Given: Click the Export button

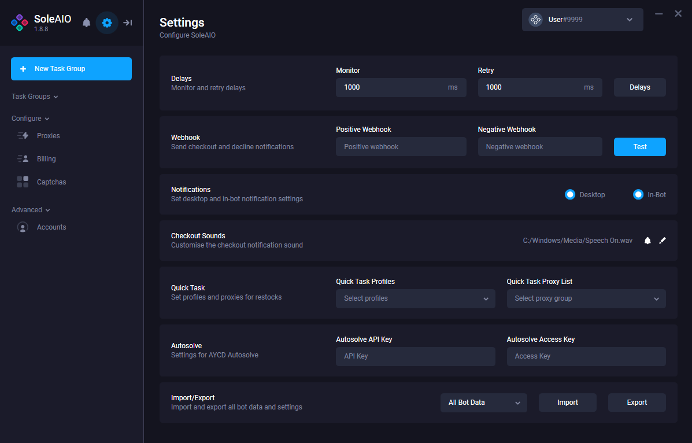Looking at the screenshot, I should click(x=637, y=403).
